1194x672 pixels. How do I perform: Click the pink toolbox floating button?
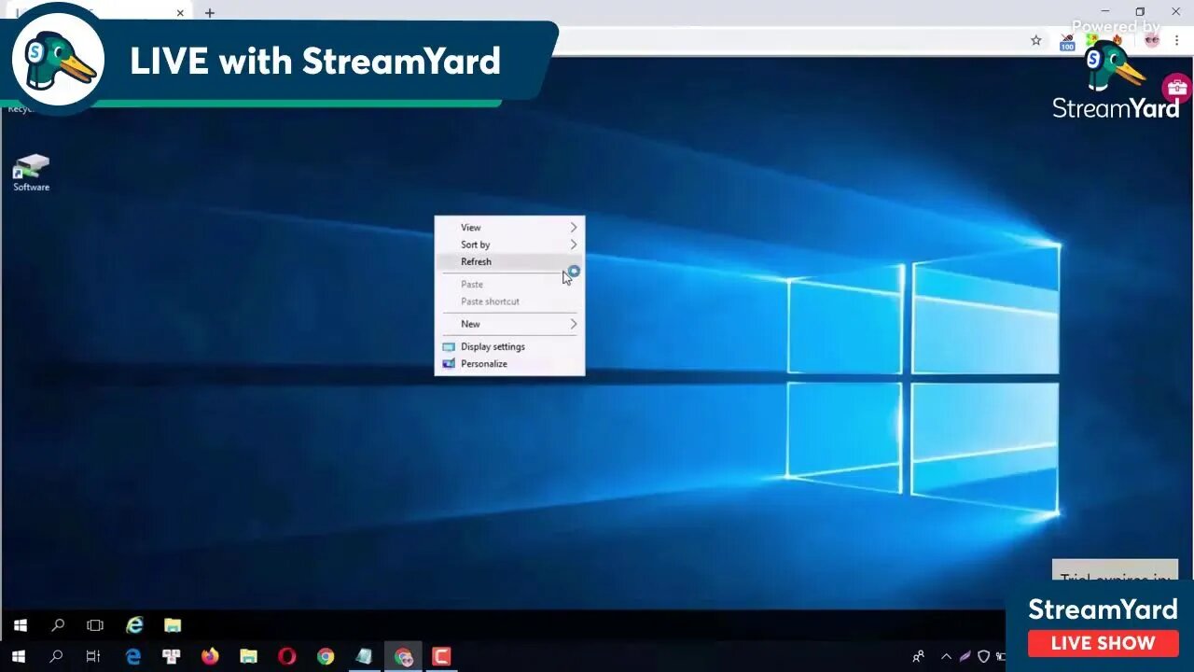pyautogui.click(x=1176, y=89)
